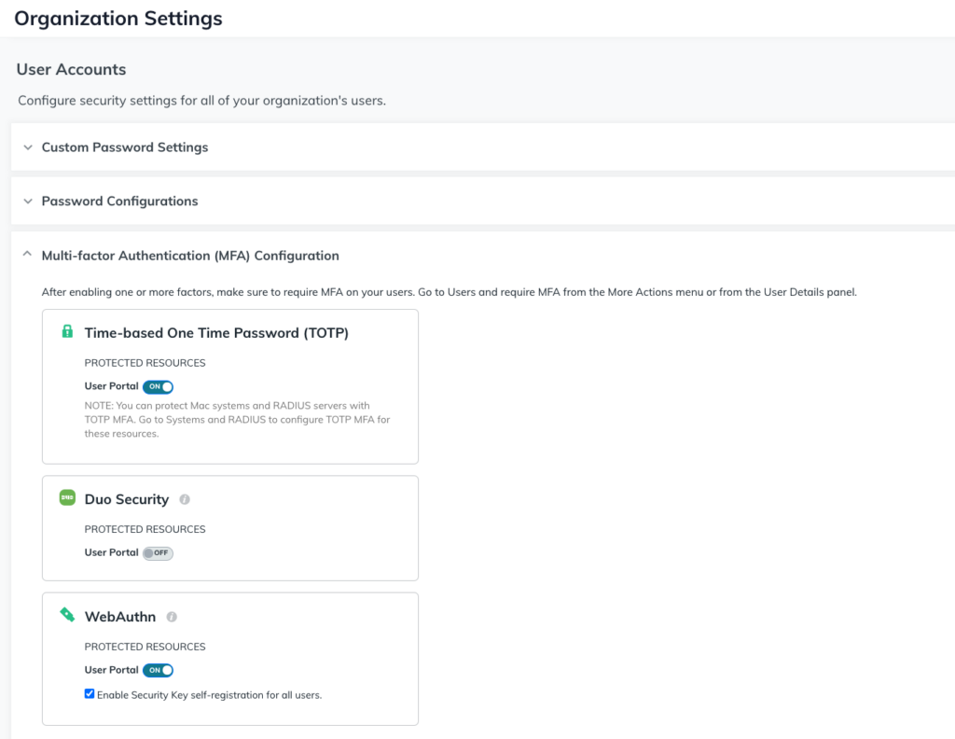Select the WebAuthn card title
The image size is (955, 739).
[x=120, y=616]
